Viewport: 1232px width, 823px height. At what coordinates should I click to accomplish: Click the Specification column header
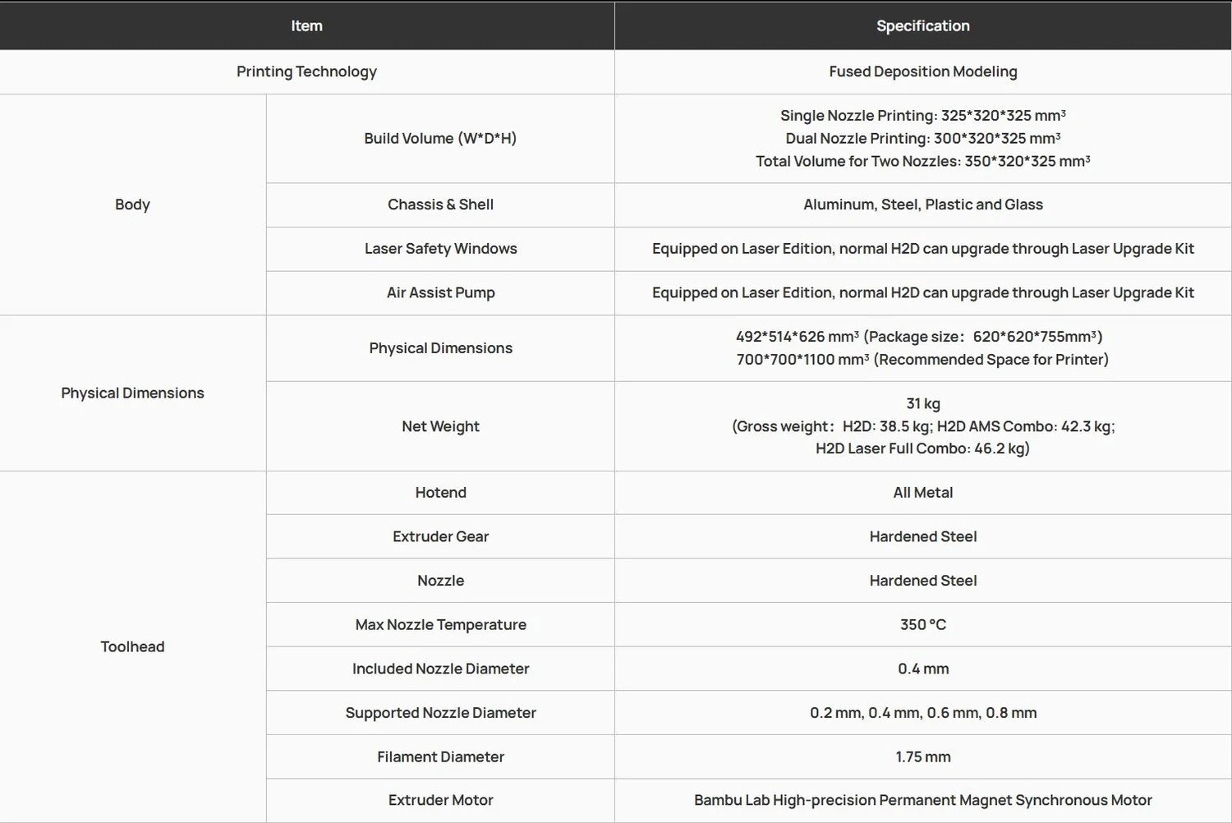[x=923, y=25]
